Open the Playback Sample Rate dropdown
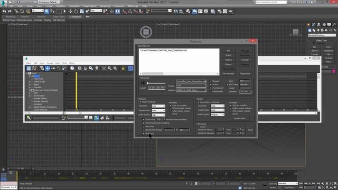The height and width of the screenshot is (190, 338). click(x=158, y=110)
